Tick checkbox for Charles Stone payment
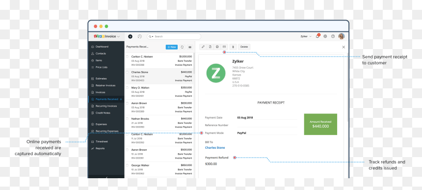 pos(127,72)
